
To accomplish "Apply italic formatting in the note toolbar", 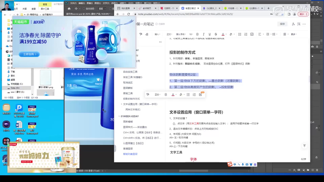I will tap(204, 34).
